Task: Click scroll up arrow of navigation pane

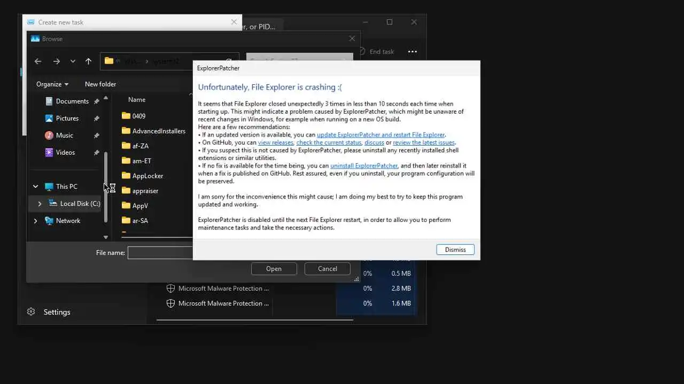Action: coord(106,98)
